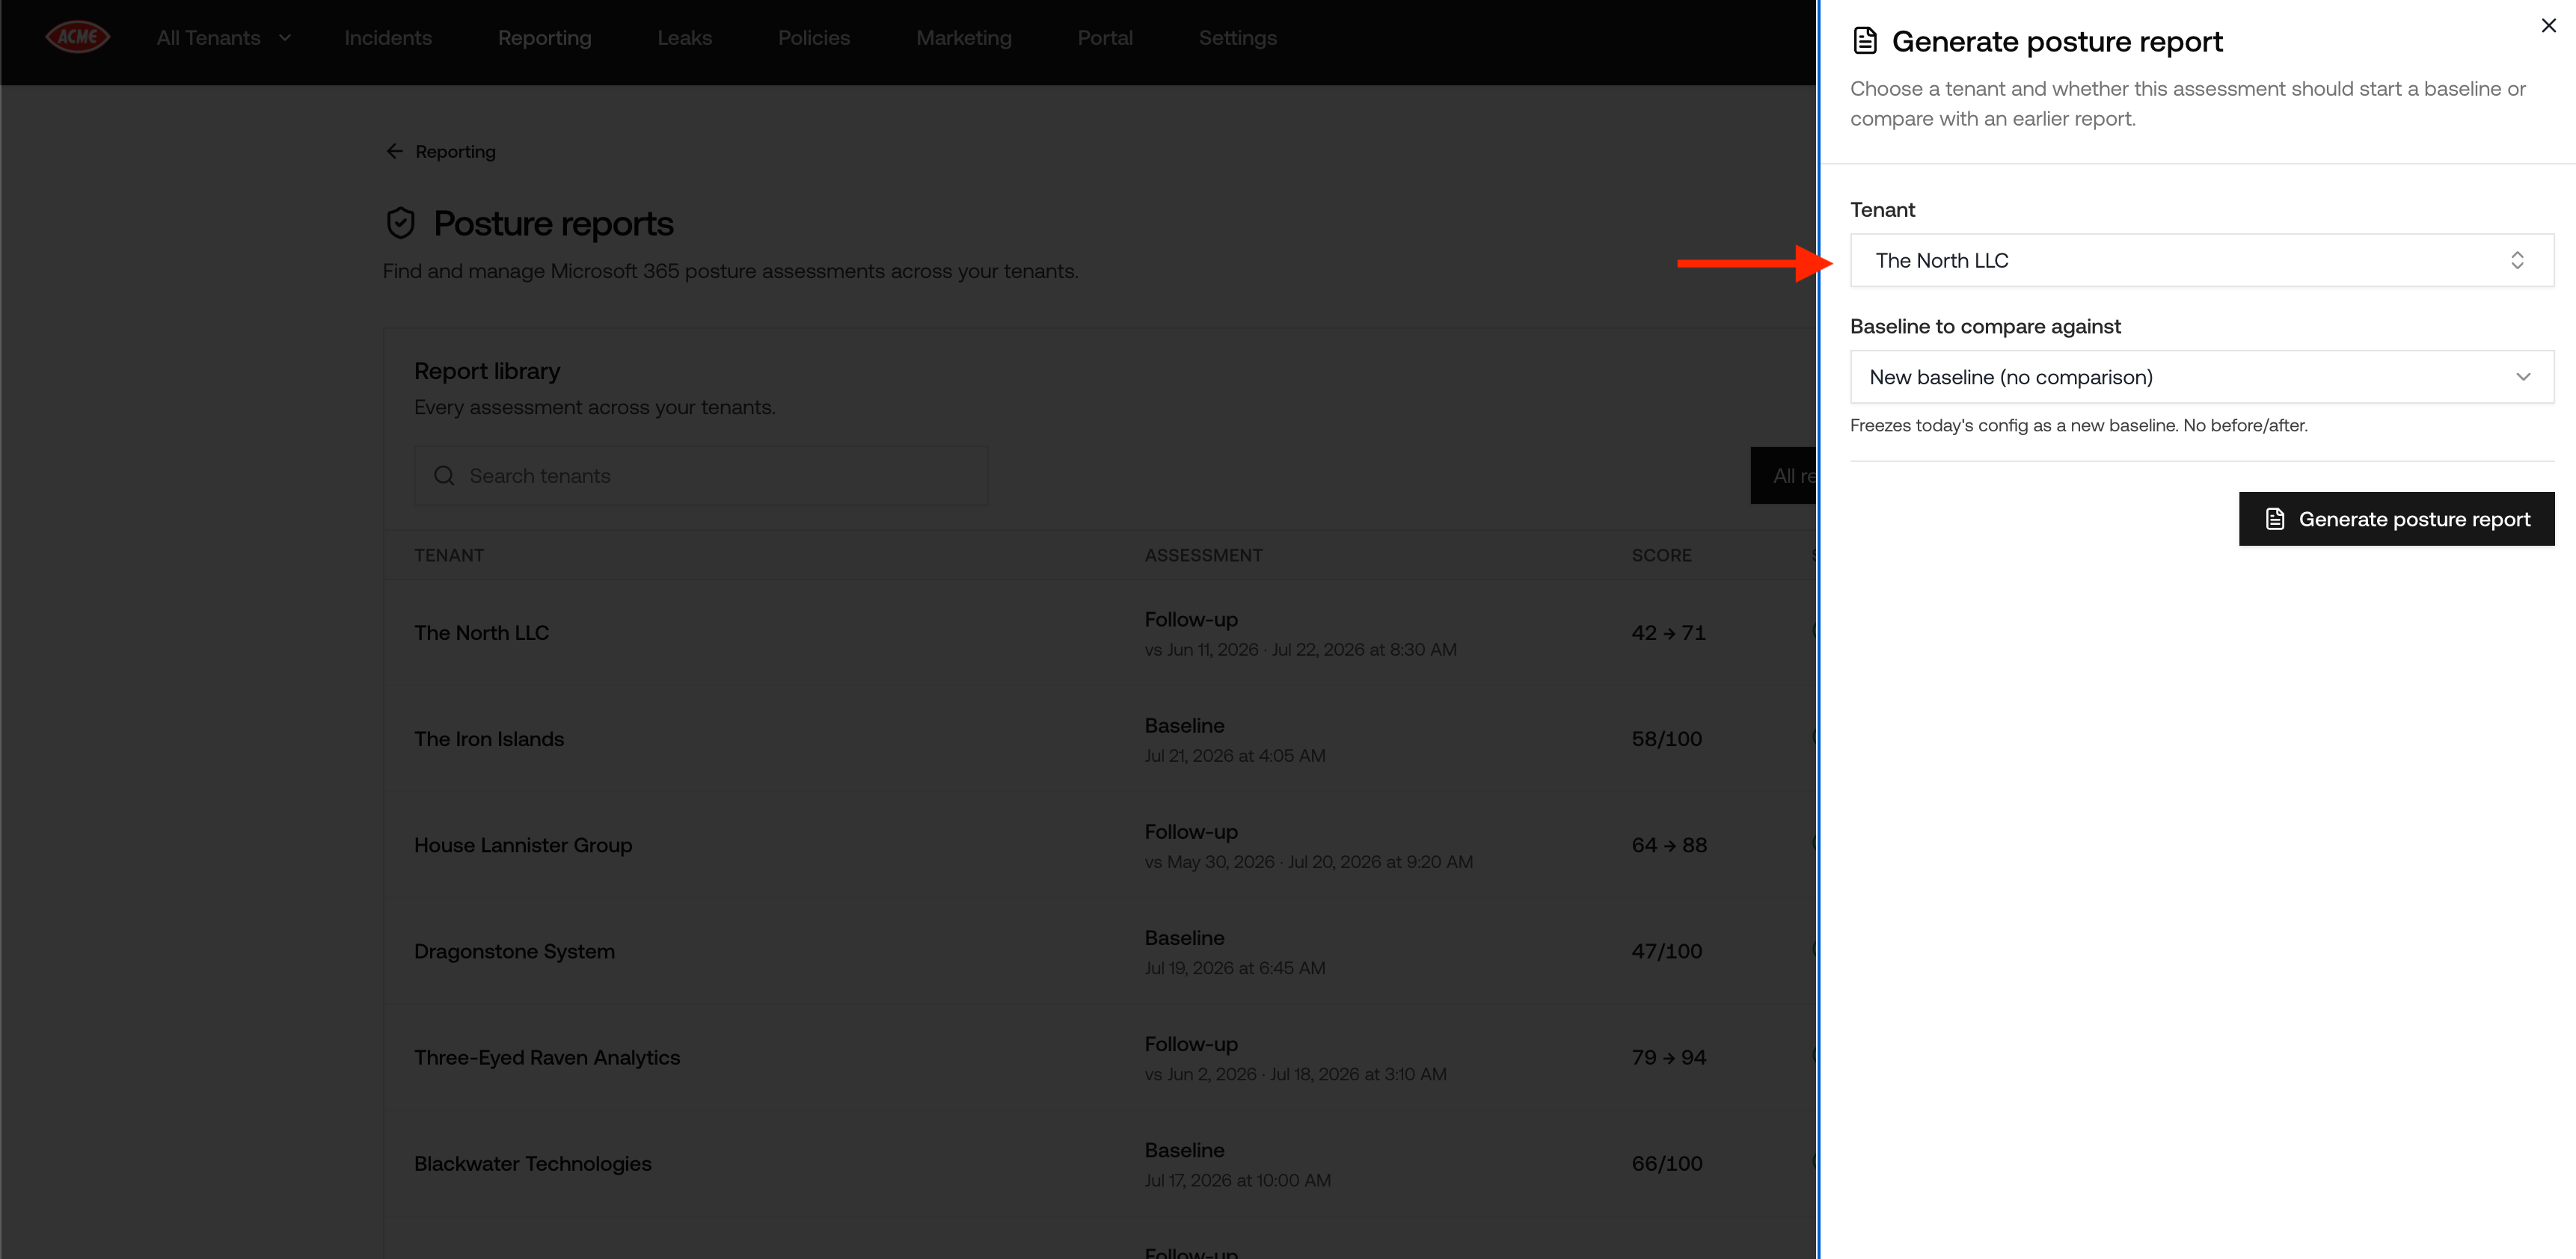Close the Generate posture report panel

2548,26
